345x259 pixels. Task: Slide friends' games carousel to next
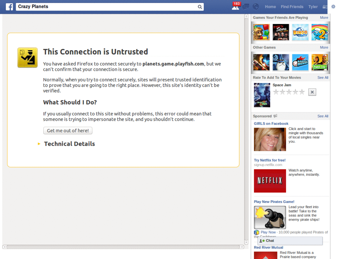[328, 33]
